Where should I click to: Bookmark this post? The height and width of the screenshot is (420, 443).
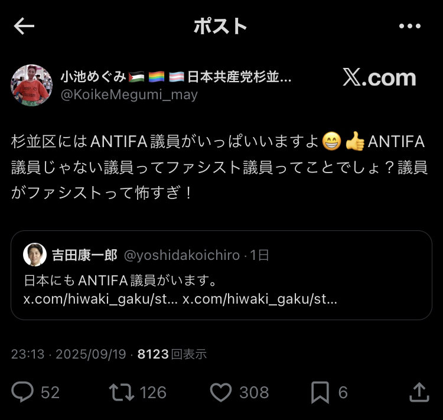click(x=320, y=392)
